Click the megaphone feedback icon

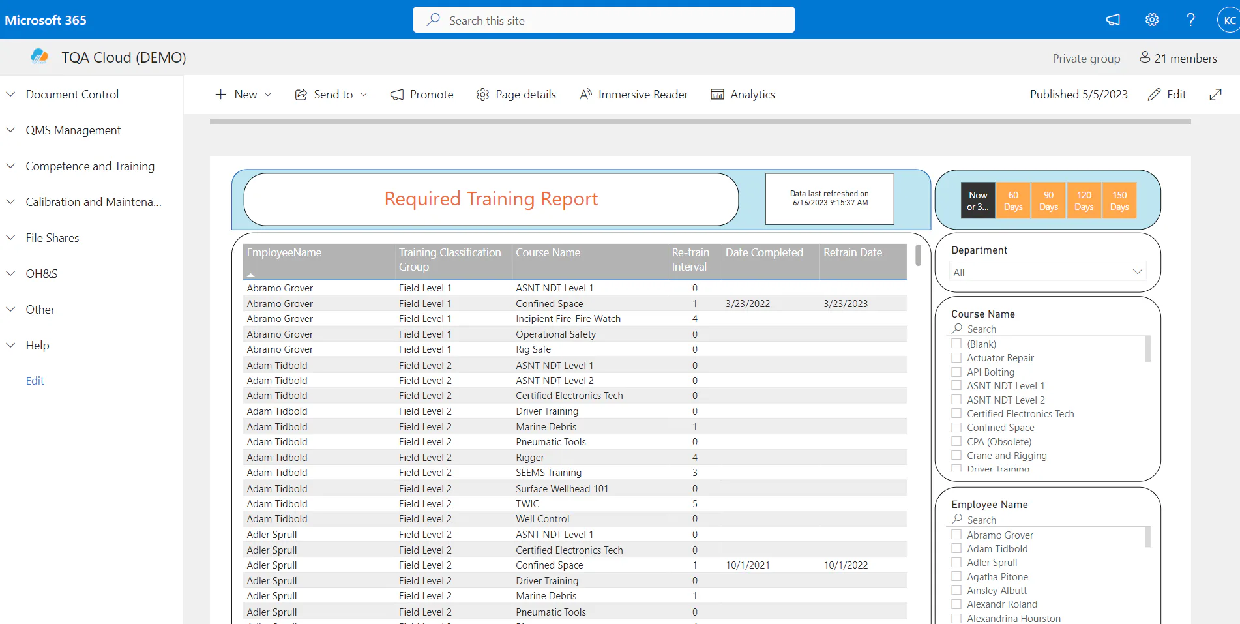pyautogui.click(x=1113, y=20)
